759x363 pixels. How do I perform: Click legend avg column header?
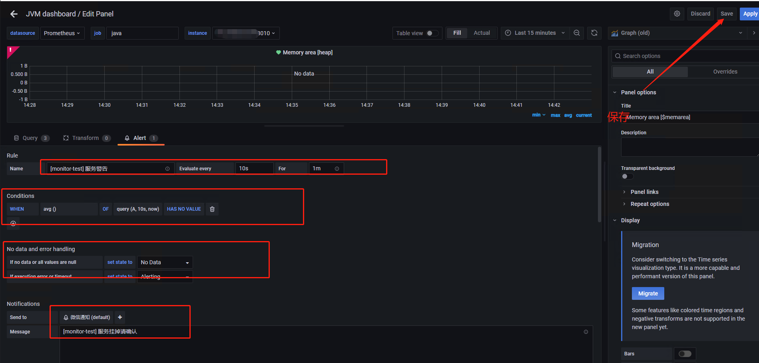(568, 115)
